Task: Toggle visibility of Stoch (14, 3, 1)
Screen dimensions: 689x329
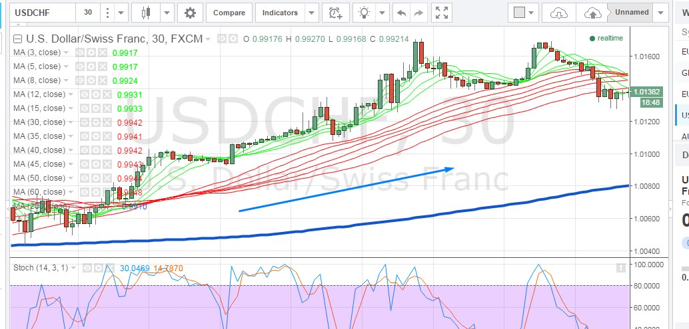Action: point(87,268)
